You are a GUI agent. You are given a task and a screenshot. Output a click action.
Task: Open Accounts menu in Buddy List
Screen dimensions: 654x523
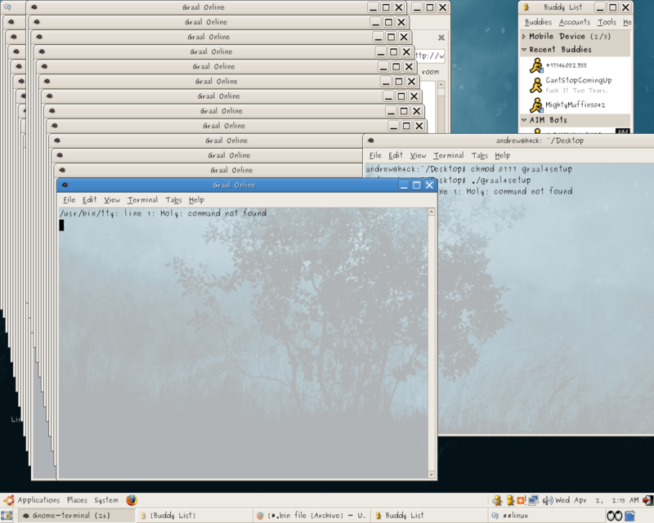click(x=575, y=22)
